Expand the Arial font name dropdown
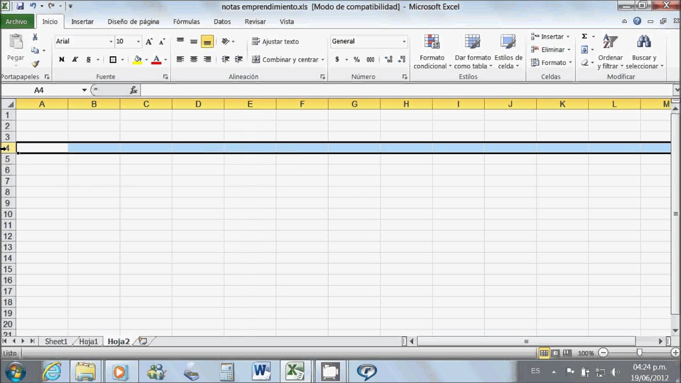The image size is (681, 383). pyautogui.click(x=111, y=41)
